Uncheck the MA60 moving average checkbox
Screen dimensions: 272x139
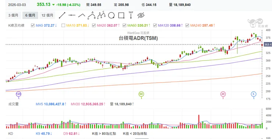(x=124, y=25)
